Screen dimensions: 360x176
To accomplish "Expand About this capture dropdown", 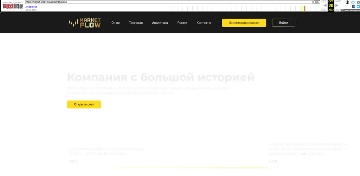I will [x=351, y=10].
